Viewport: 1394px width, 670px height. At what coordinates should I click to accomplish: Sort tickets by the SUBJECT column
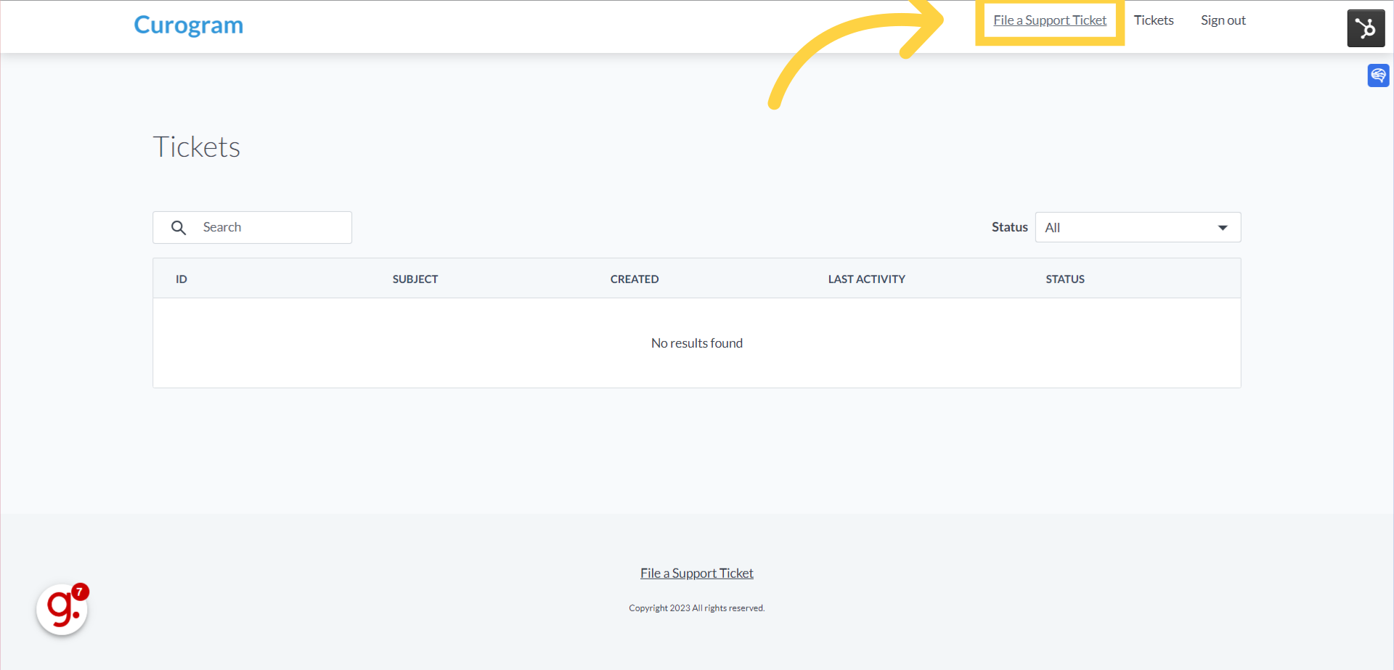point(415,279)
